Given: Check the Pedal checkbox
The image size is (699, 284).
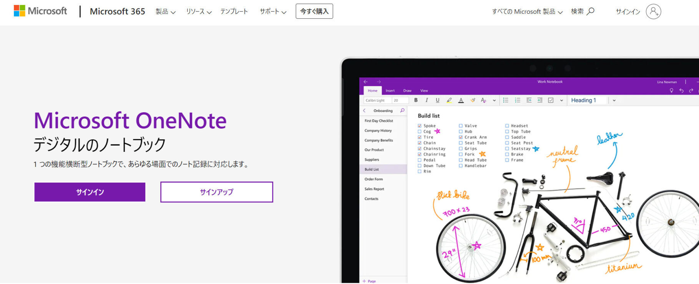Looking at the screenshot, I should pos(420,160).
